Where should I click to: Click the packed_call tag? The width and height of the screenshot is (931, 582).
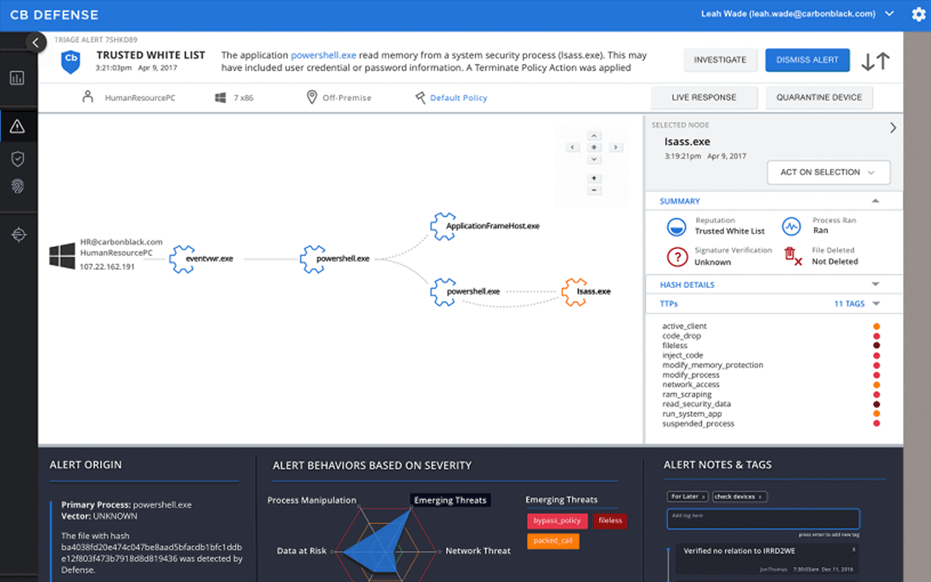click(553, 541)
